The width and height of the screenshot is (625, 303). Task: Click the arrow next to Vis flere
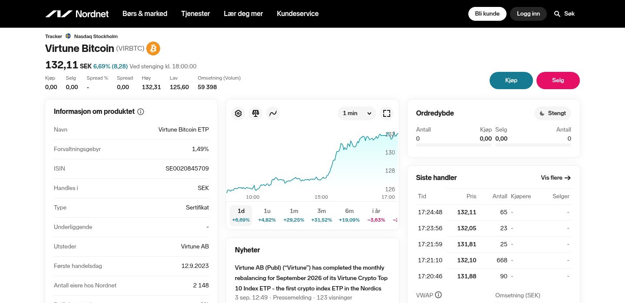tap(567, 178)
